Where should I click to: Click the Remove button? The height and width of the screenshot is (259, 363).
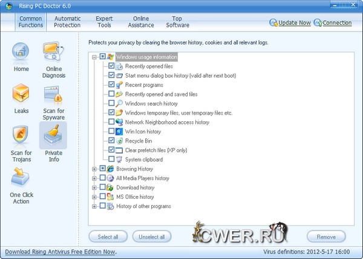tap(326, 237)
